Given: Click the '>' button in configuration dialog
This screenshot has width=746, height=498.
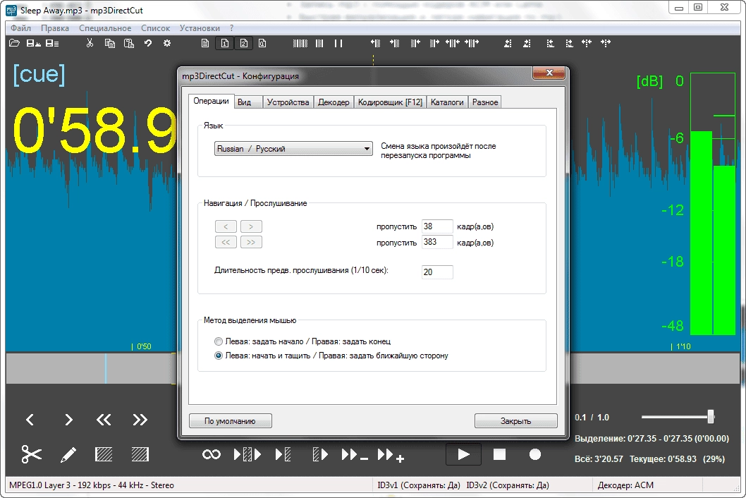Looking at the screenshot, I should pyautogui.click(x=251, y=226).
